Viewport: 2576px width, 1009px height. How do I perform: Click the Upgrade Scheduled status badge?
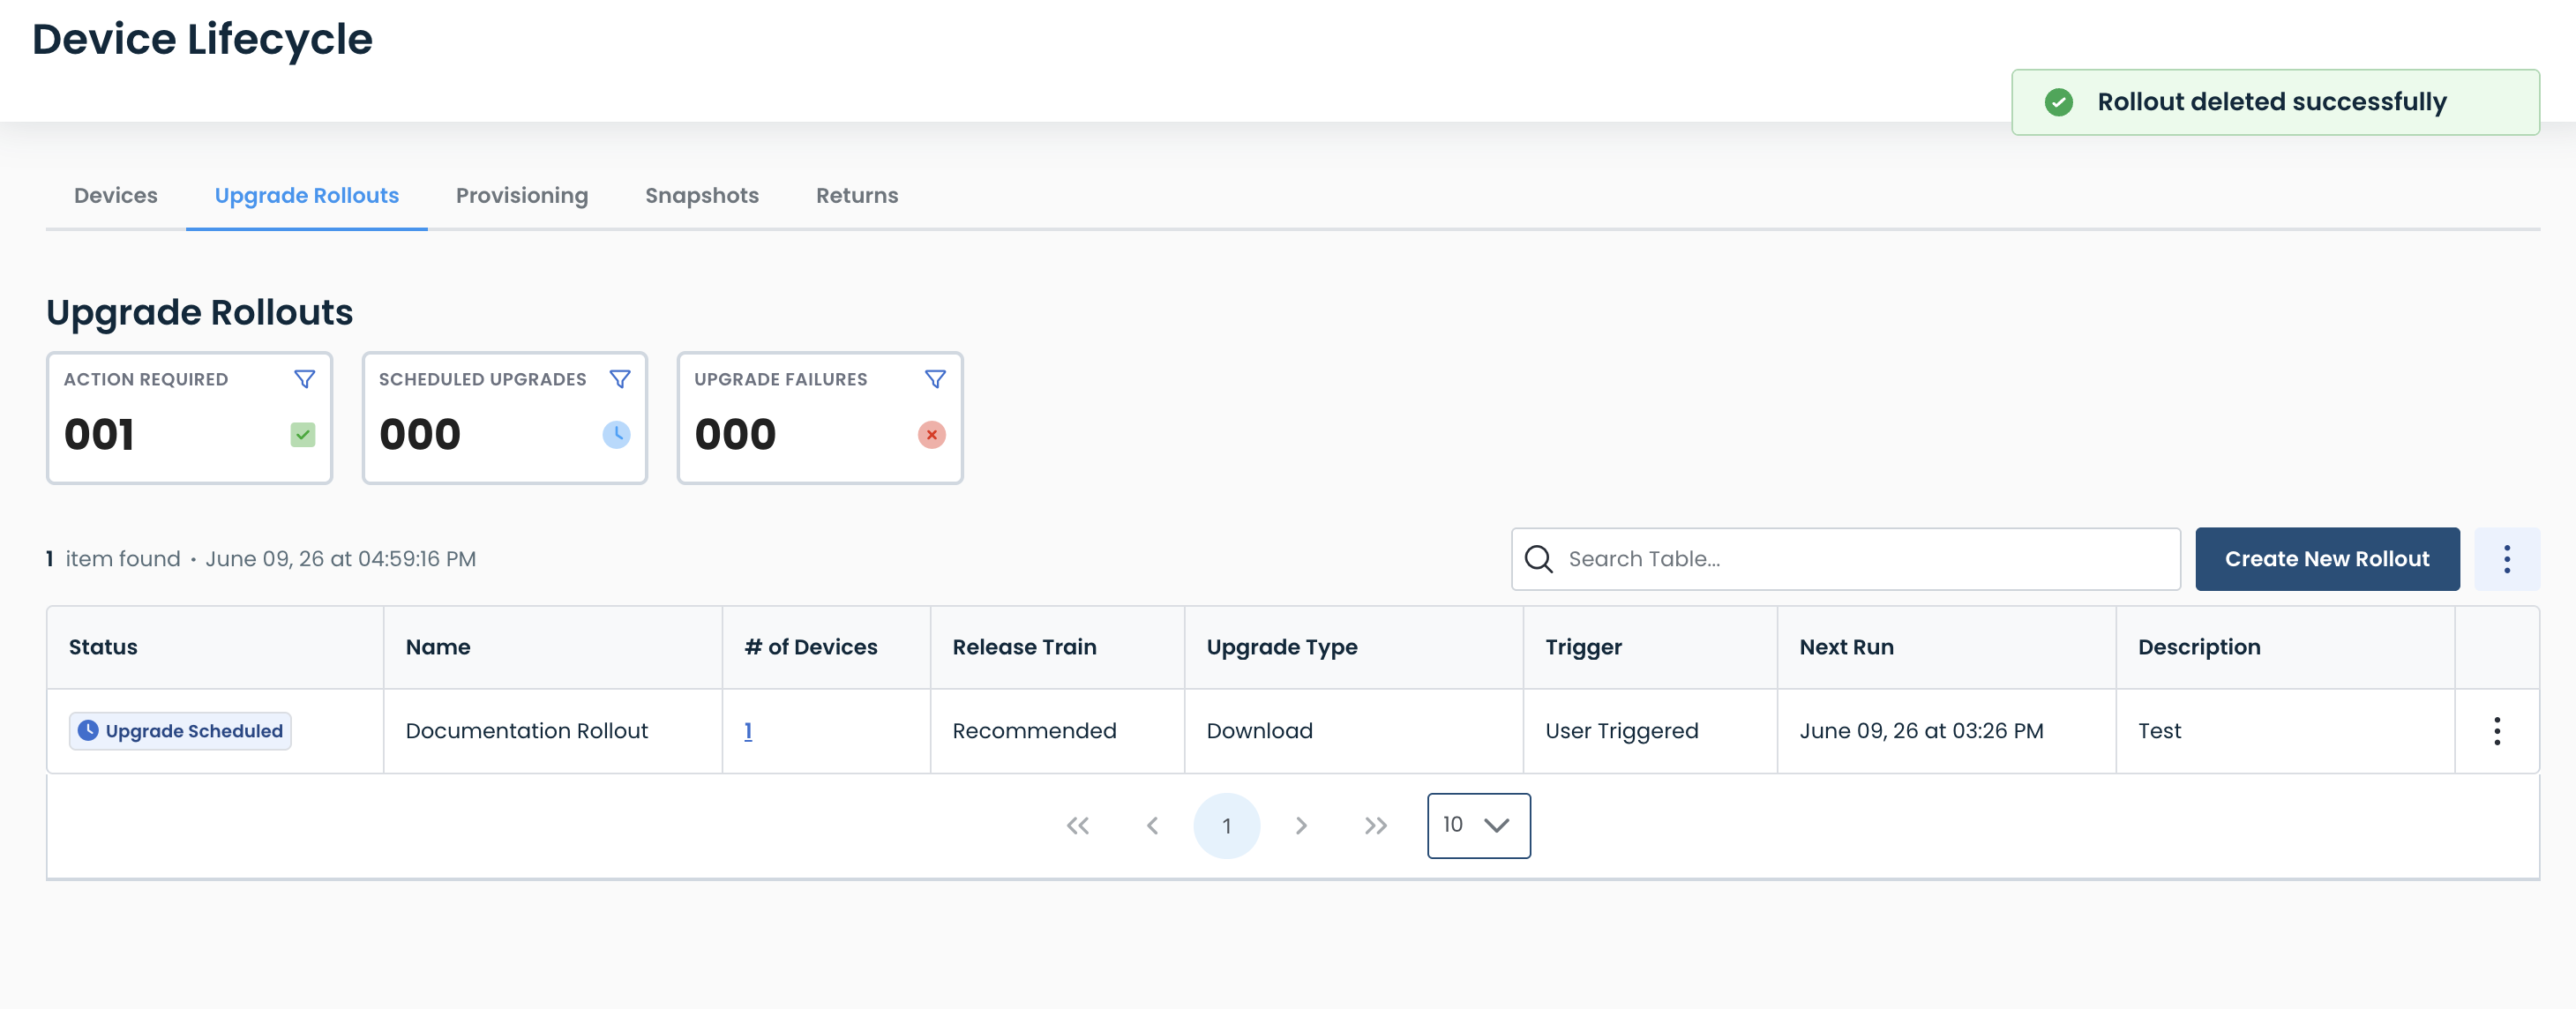tap(180, 731)
